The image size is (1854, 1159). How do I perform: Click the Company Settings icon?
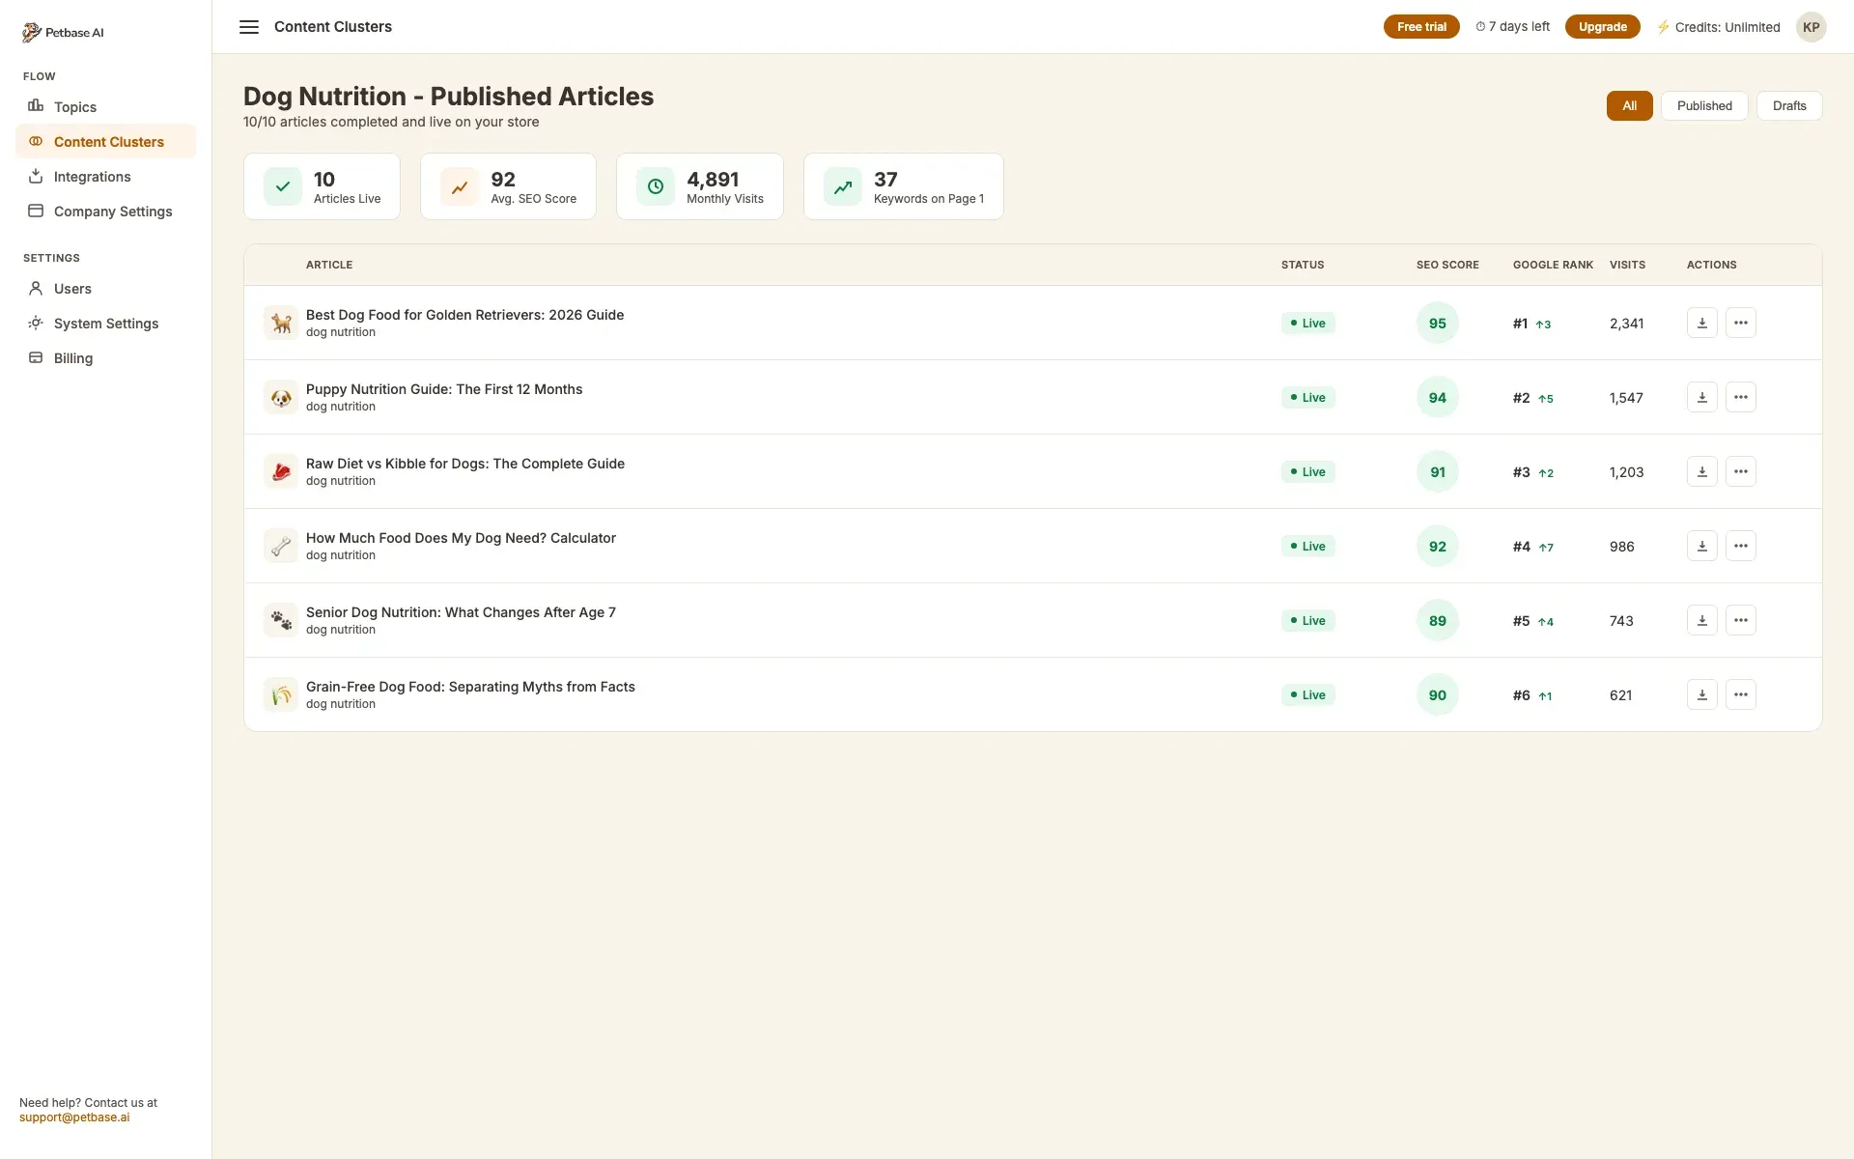point(36,211)
